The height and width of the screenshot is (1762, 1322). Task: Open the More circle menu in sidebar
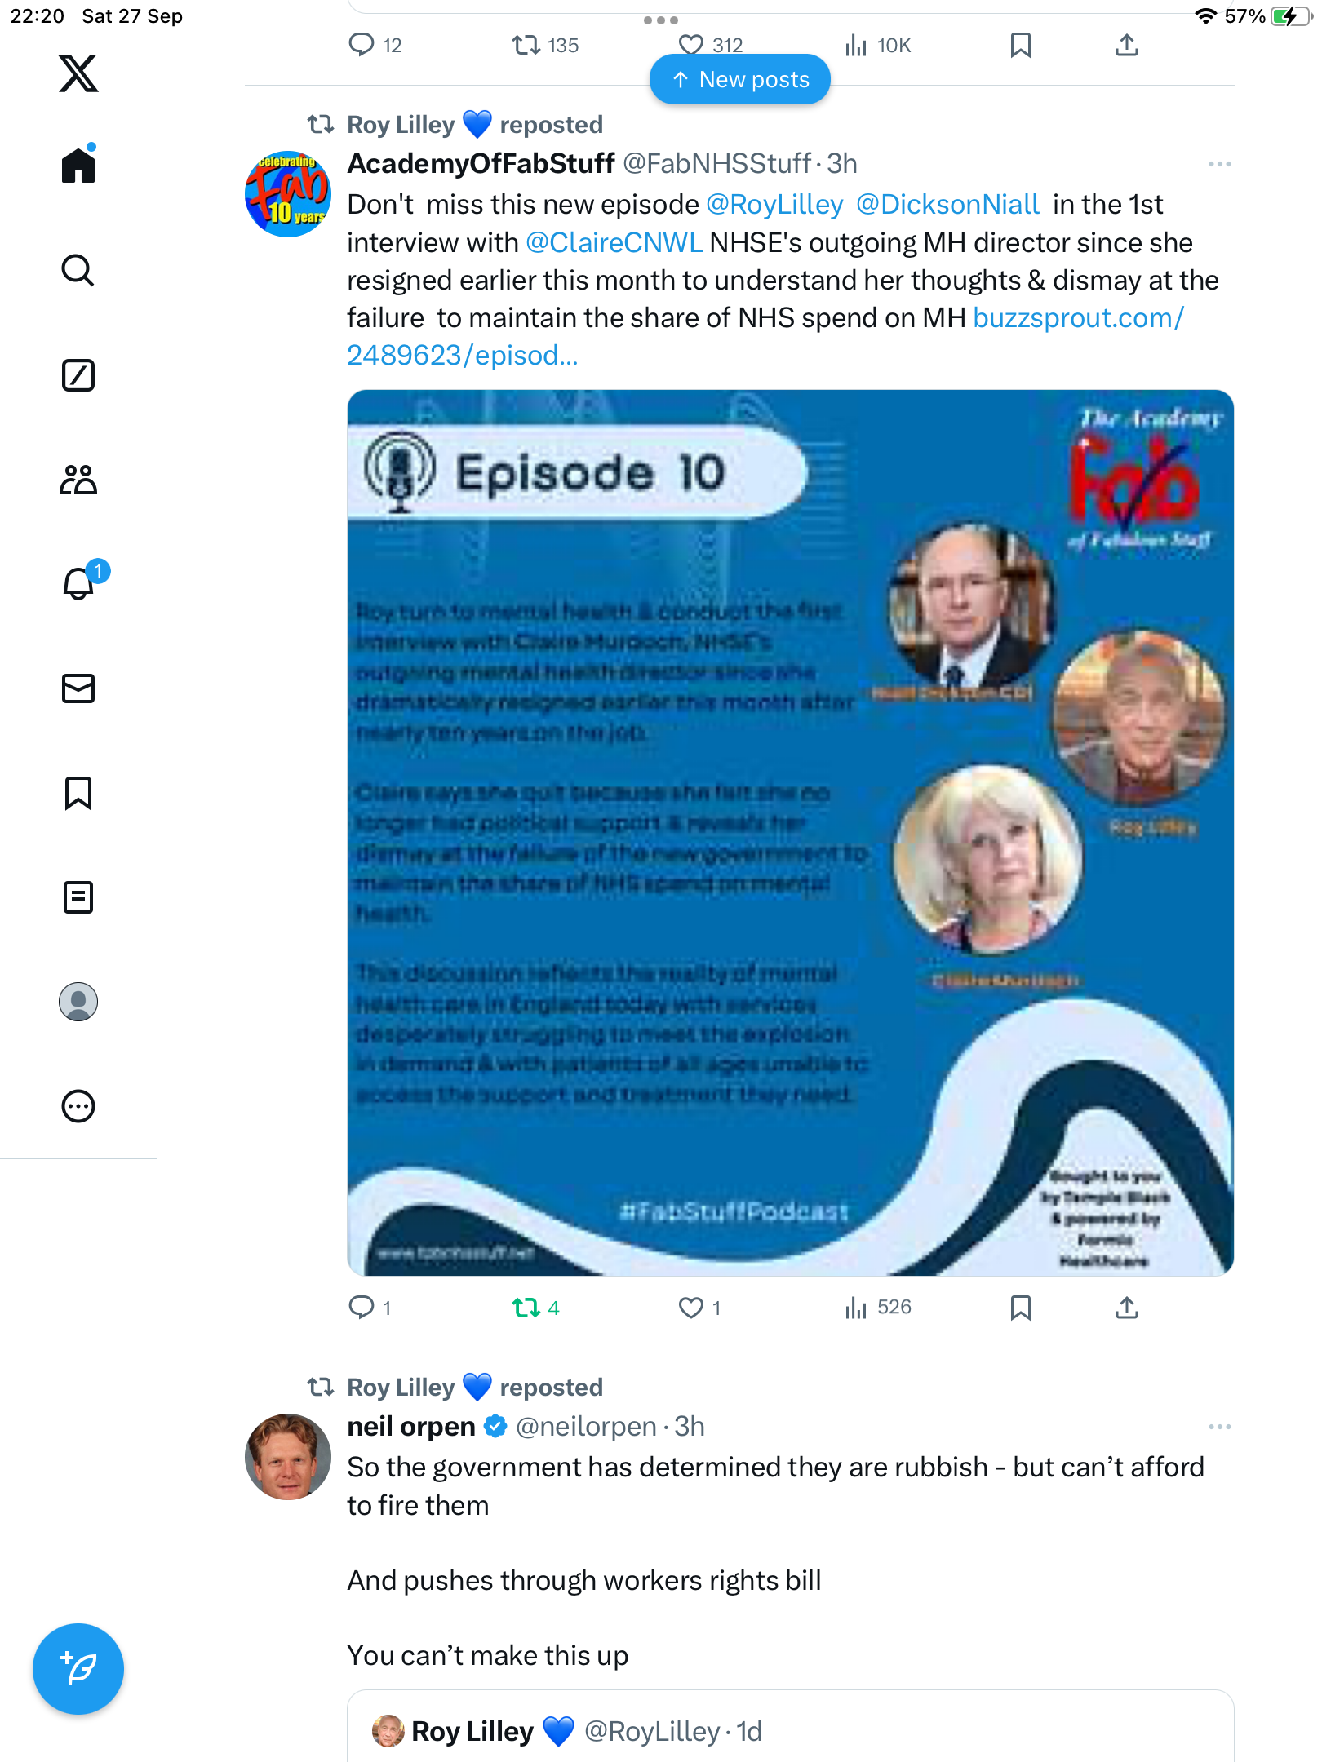click(78, 1106)
